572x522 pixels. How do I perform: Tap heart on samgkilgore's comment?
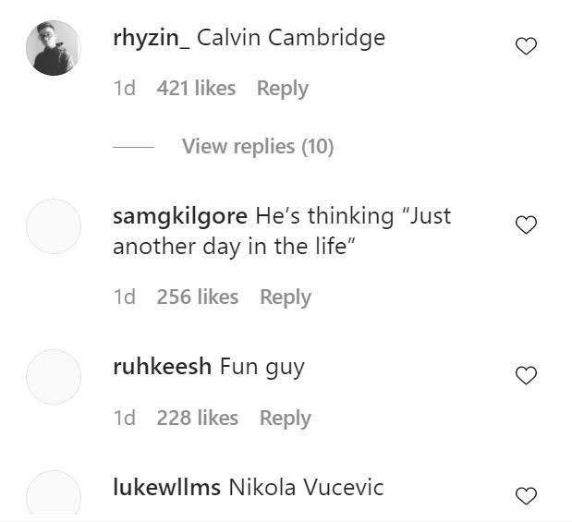pos(526,225)
